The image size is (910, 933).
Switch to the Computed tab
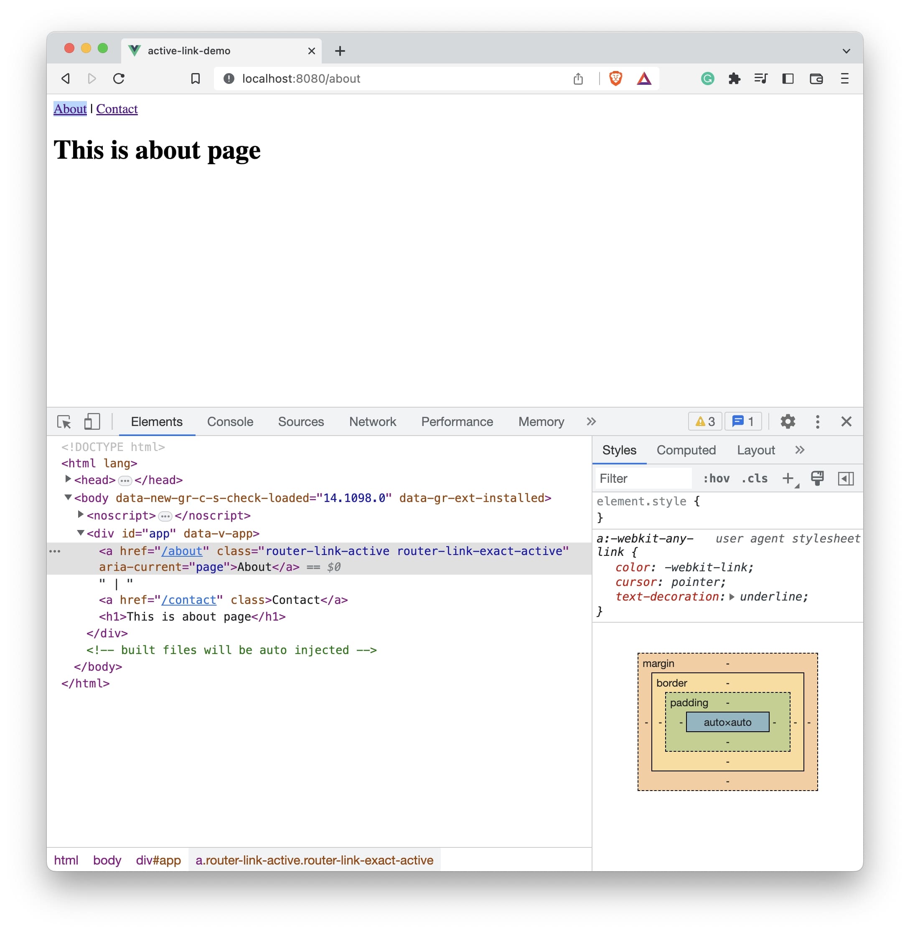pos(686,449)
